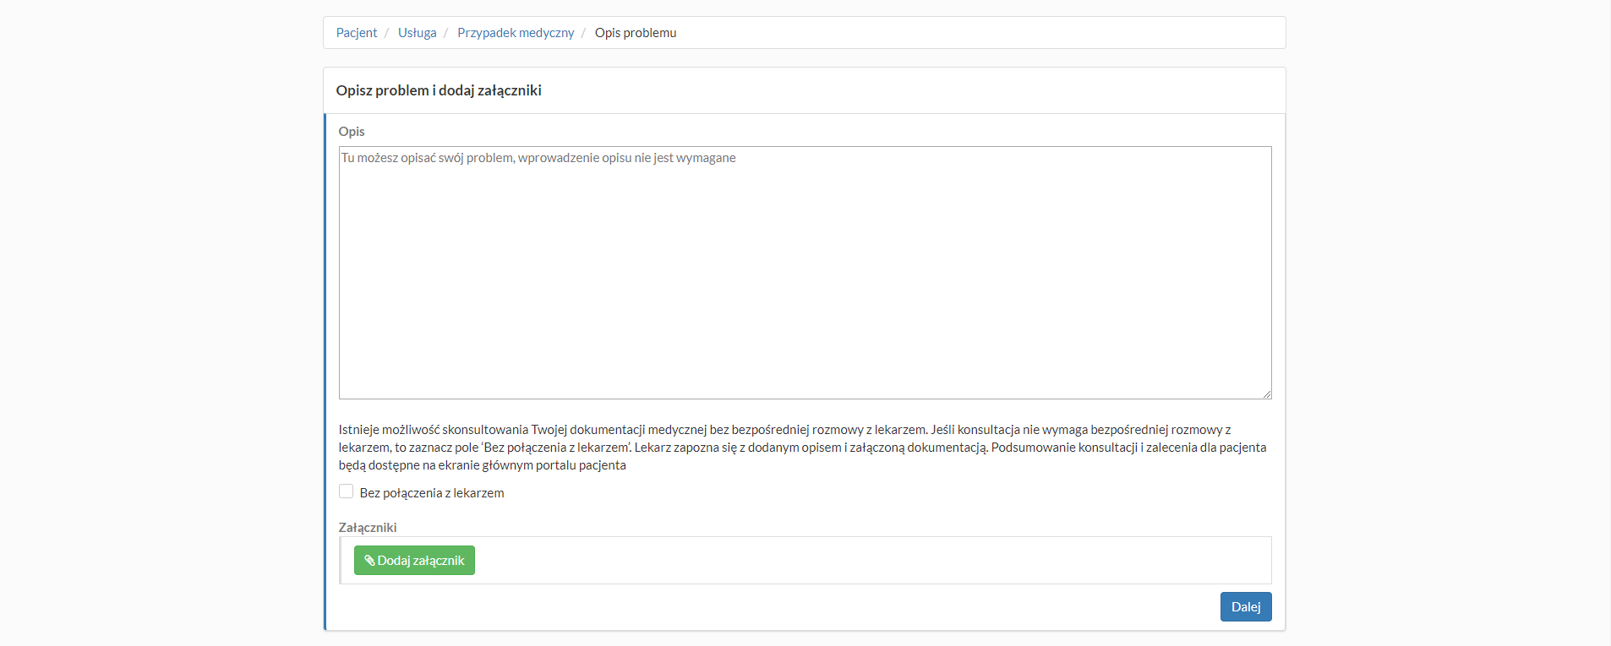
Task: Click the 'Opisz problem i dodaj załączniki' heading
Action: click(439, 90)
